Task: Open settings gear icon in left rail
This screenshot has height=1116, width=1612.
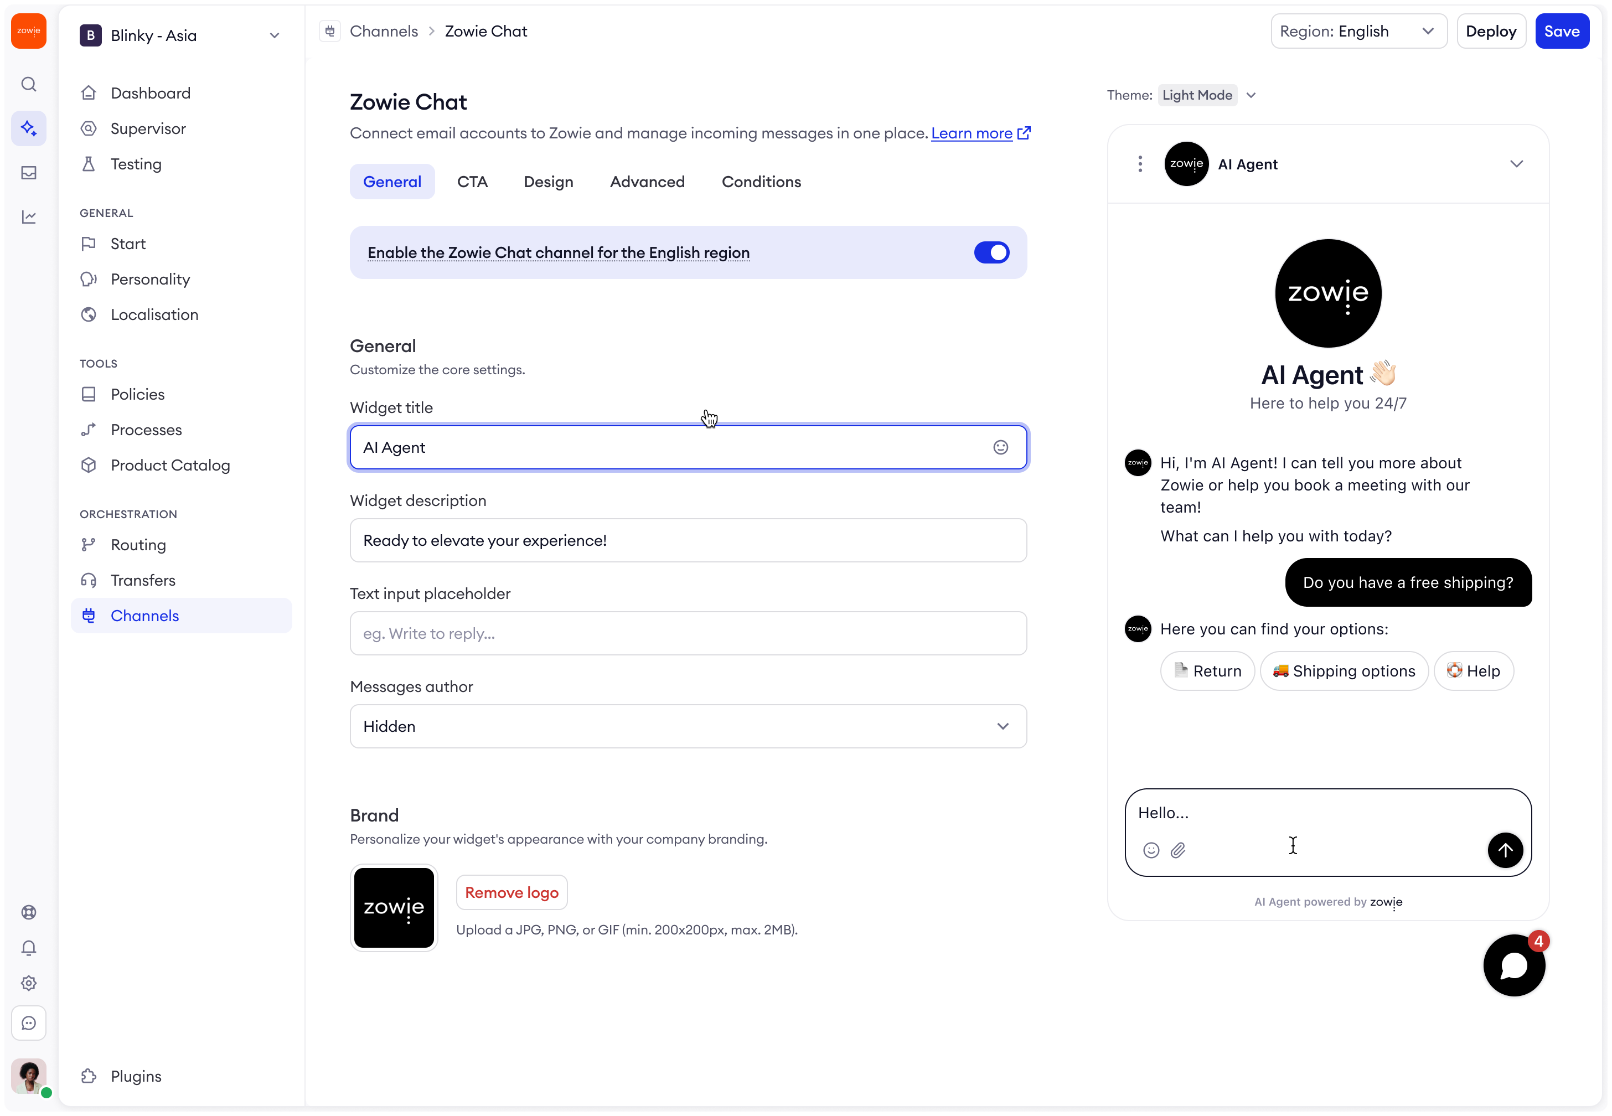Action: point(29,984)
